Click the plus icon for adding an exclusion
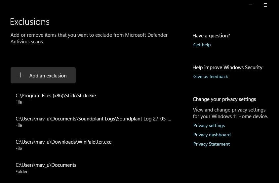The height and width of the screenshot is (183, 279). click(x=20, y=75)
